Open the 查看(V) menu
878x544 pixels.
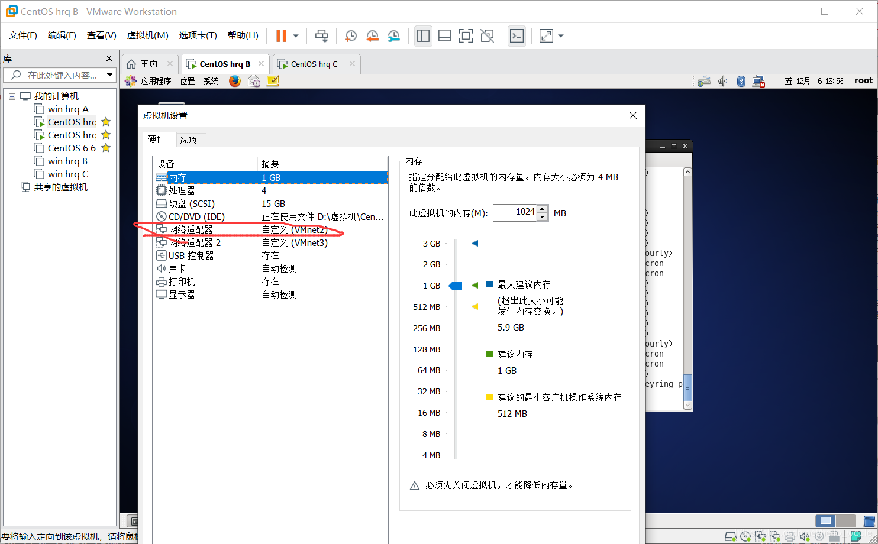102,35
